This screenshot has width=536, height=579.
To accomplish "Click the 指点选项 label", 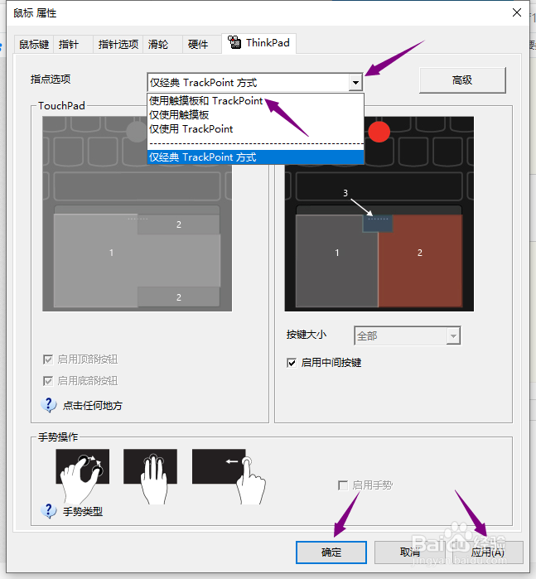I will 51,79.
